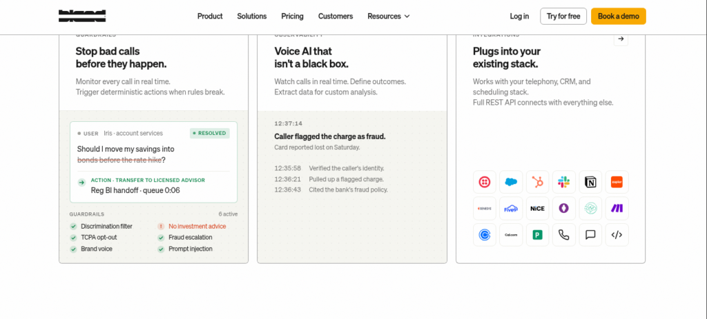
Task: Select the teal circular integration icon
Action: coord(591,208)
